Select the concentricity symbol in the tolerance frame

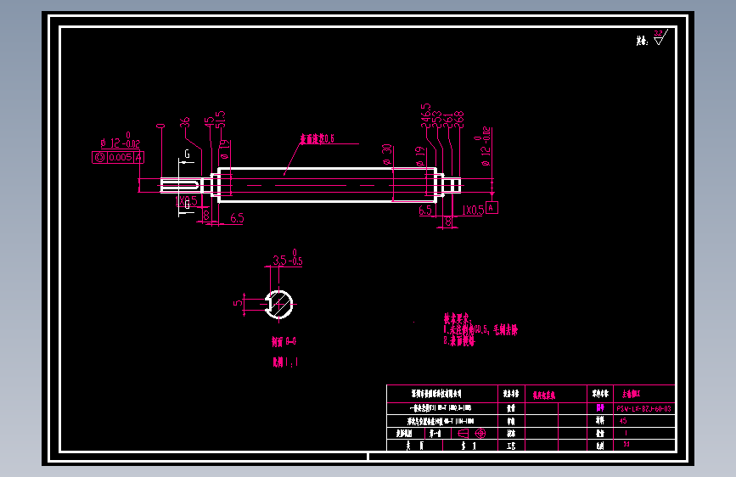99,157
